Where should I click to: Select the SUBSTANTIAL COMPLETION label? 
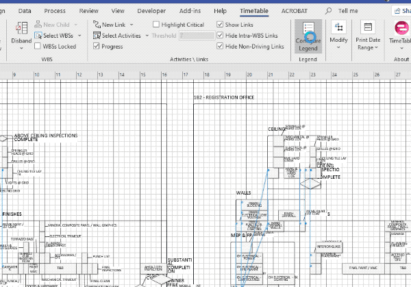(179, 266)
